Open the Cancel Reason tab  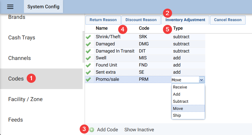tap(227, 20)
